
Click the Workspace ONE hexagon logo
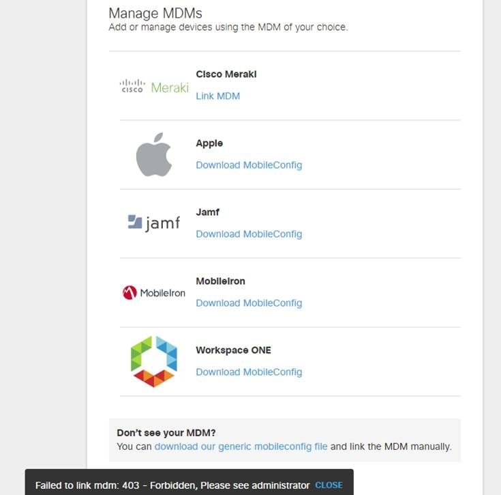(x=154, y=362)
